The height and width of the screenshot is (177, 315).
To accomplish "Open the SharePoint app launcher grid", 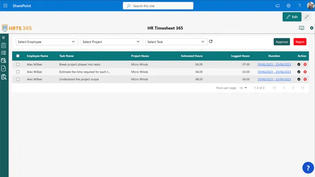I will 6,6.
